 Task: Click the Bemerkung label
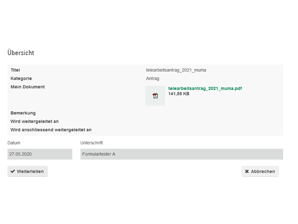pos(23,113)
